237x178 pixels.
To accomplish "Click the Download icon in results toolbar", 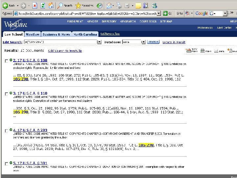I will pyautogui.click(x=232, y=50).
